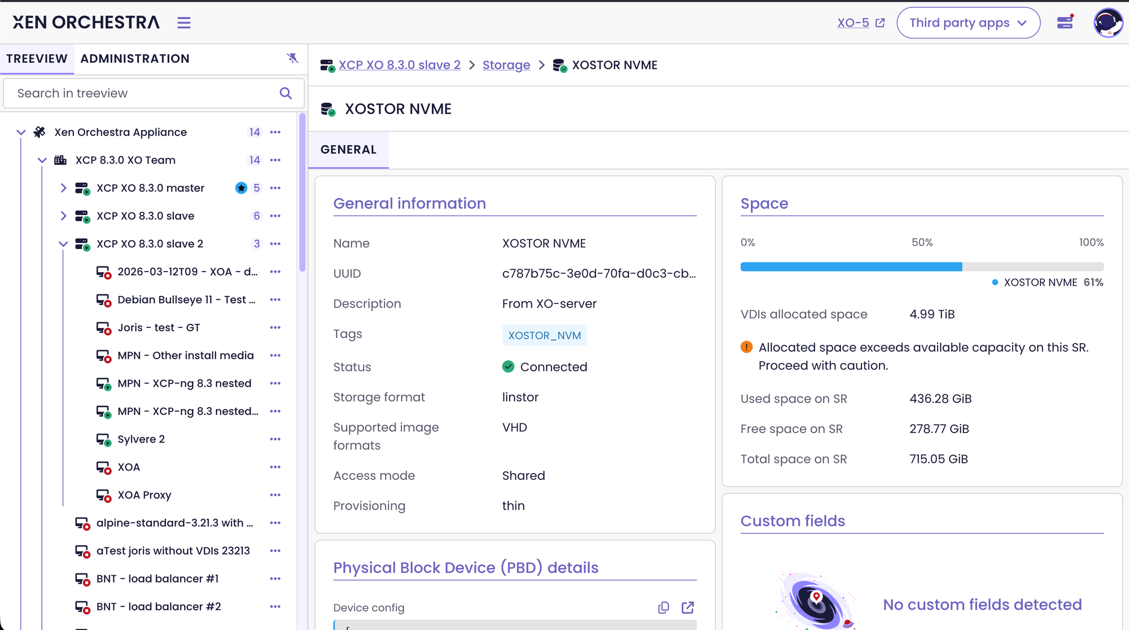Collapse the XCP XO 8.3.0 slave 2 host
The image size is (1129, 630).
click(x=63, y=244)
